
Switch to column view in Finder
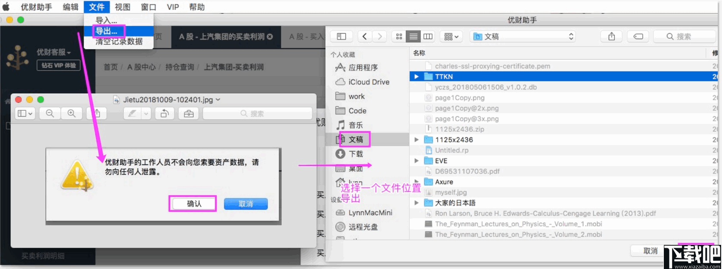point(428,37)
